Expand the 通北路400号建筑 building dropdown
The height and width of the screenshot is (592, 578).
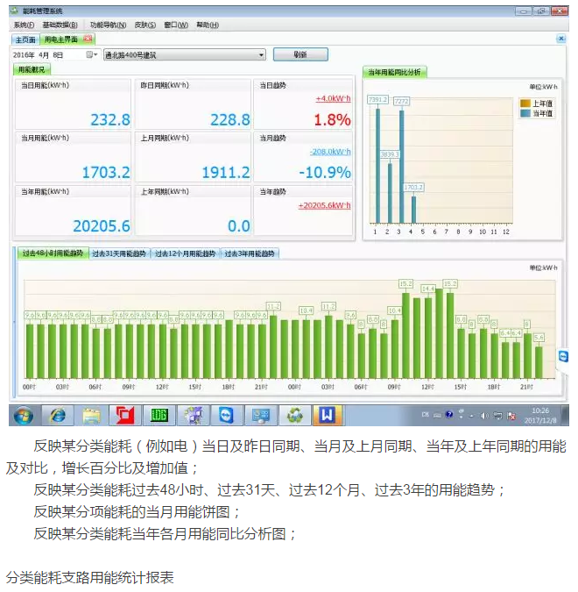[x=261, y=55]
